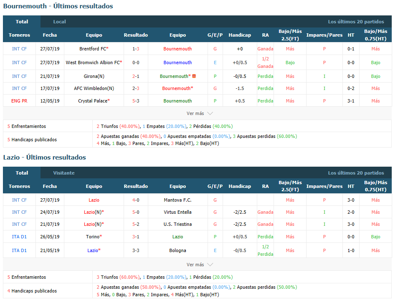Viewport: 393px width, 300px height.
Task: Click the 0-2 half-time score in Wimbledon row
Action: 351,88
